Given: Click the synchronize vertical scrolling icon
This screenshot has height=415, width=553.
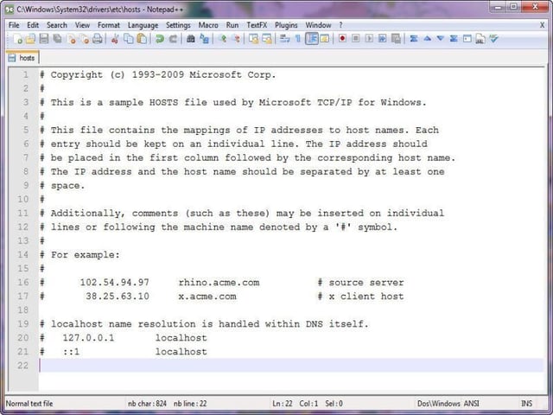Looking at the screenshot, I should pos(253,38).
